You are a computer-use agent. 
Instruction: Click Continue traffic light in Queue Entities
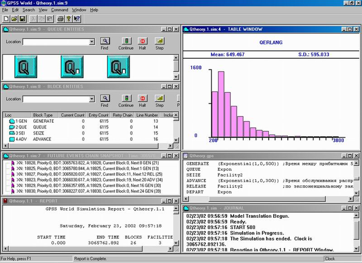[x=127, y=41]
